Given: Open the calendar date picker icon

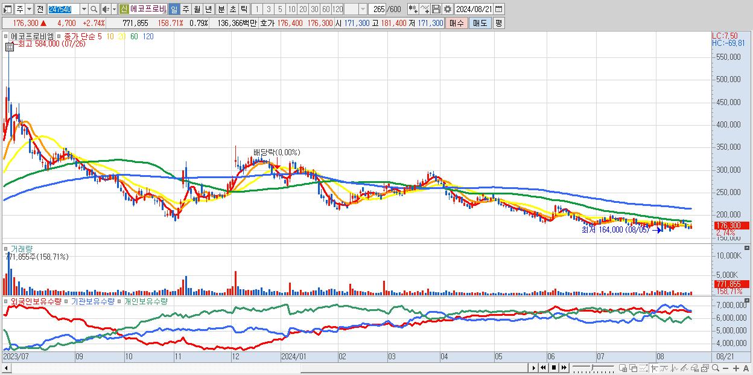Looking at the screenshot, I should pos(499,9).
